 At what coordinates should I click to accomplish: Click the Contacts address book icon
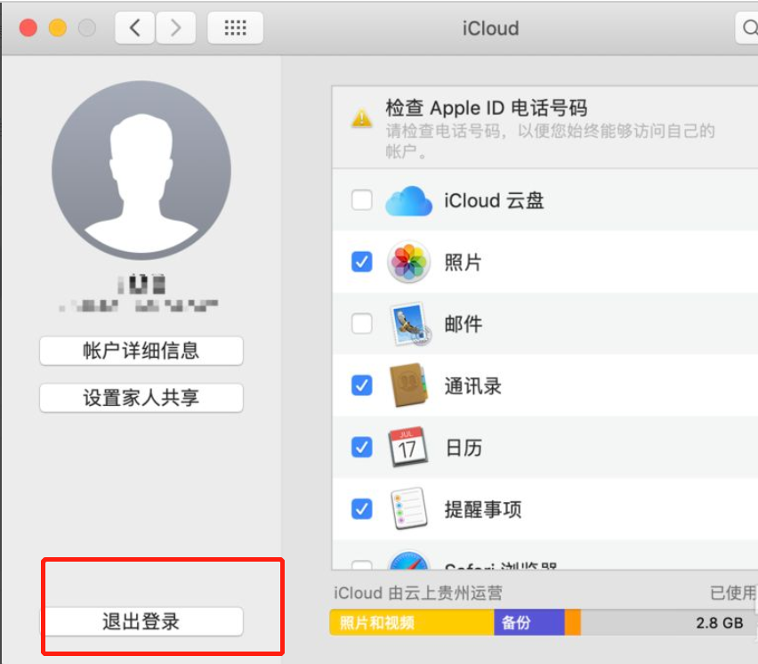409,385
